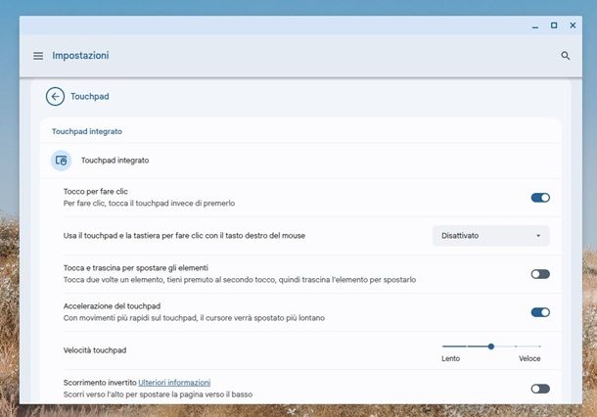Go back using the arrow beside Touchpad

click(x=55, y=96)
